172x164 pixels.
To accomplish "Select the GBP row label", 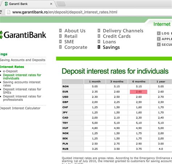I will tap(65, 102).
